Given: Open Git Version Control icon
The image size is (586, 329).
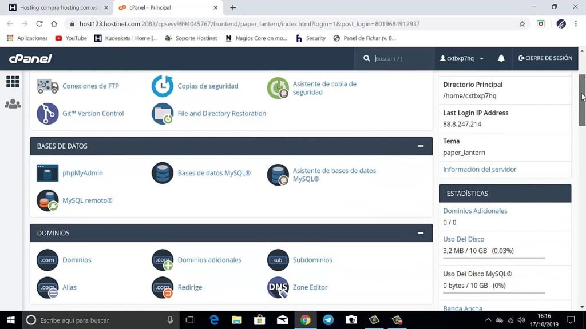Looking at the screenshot, I should click(x=47, y=114).
